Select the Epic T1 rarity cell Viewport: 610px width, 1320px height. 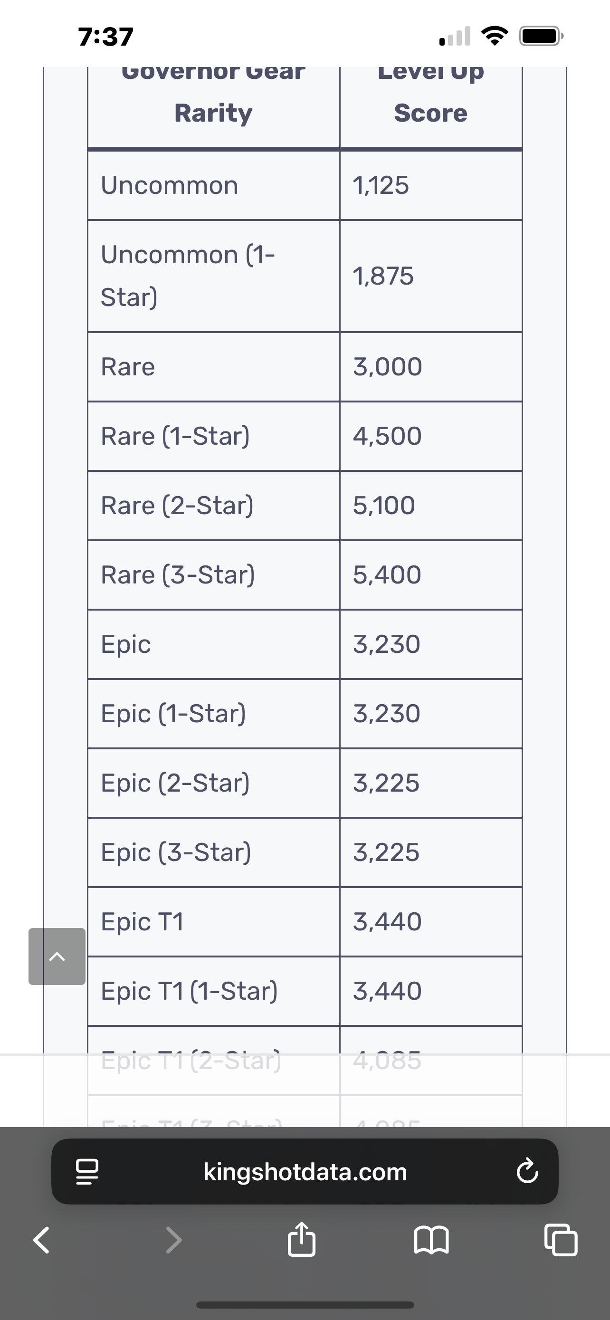pyautogui.click(x=214, y=922)
